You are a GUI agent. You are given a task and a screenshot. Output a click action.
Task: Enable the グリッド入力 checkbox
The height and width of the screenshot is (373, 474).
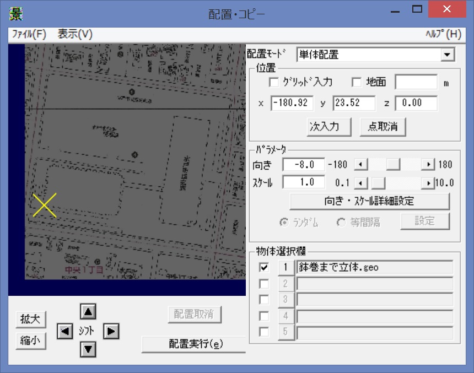[273, 83]
